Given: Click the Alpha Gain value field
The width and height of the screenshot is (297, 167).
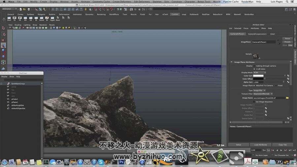Looking at the screenshot, I should point(258,82).
